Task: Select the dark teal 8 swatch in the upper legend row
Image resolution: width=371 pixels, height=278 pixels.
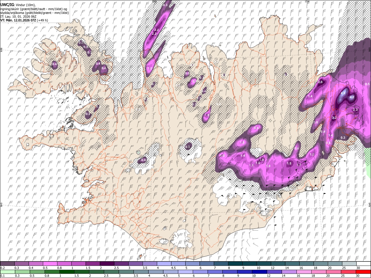Action: (x=235, y=264)
